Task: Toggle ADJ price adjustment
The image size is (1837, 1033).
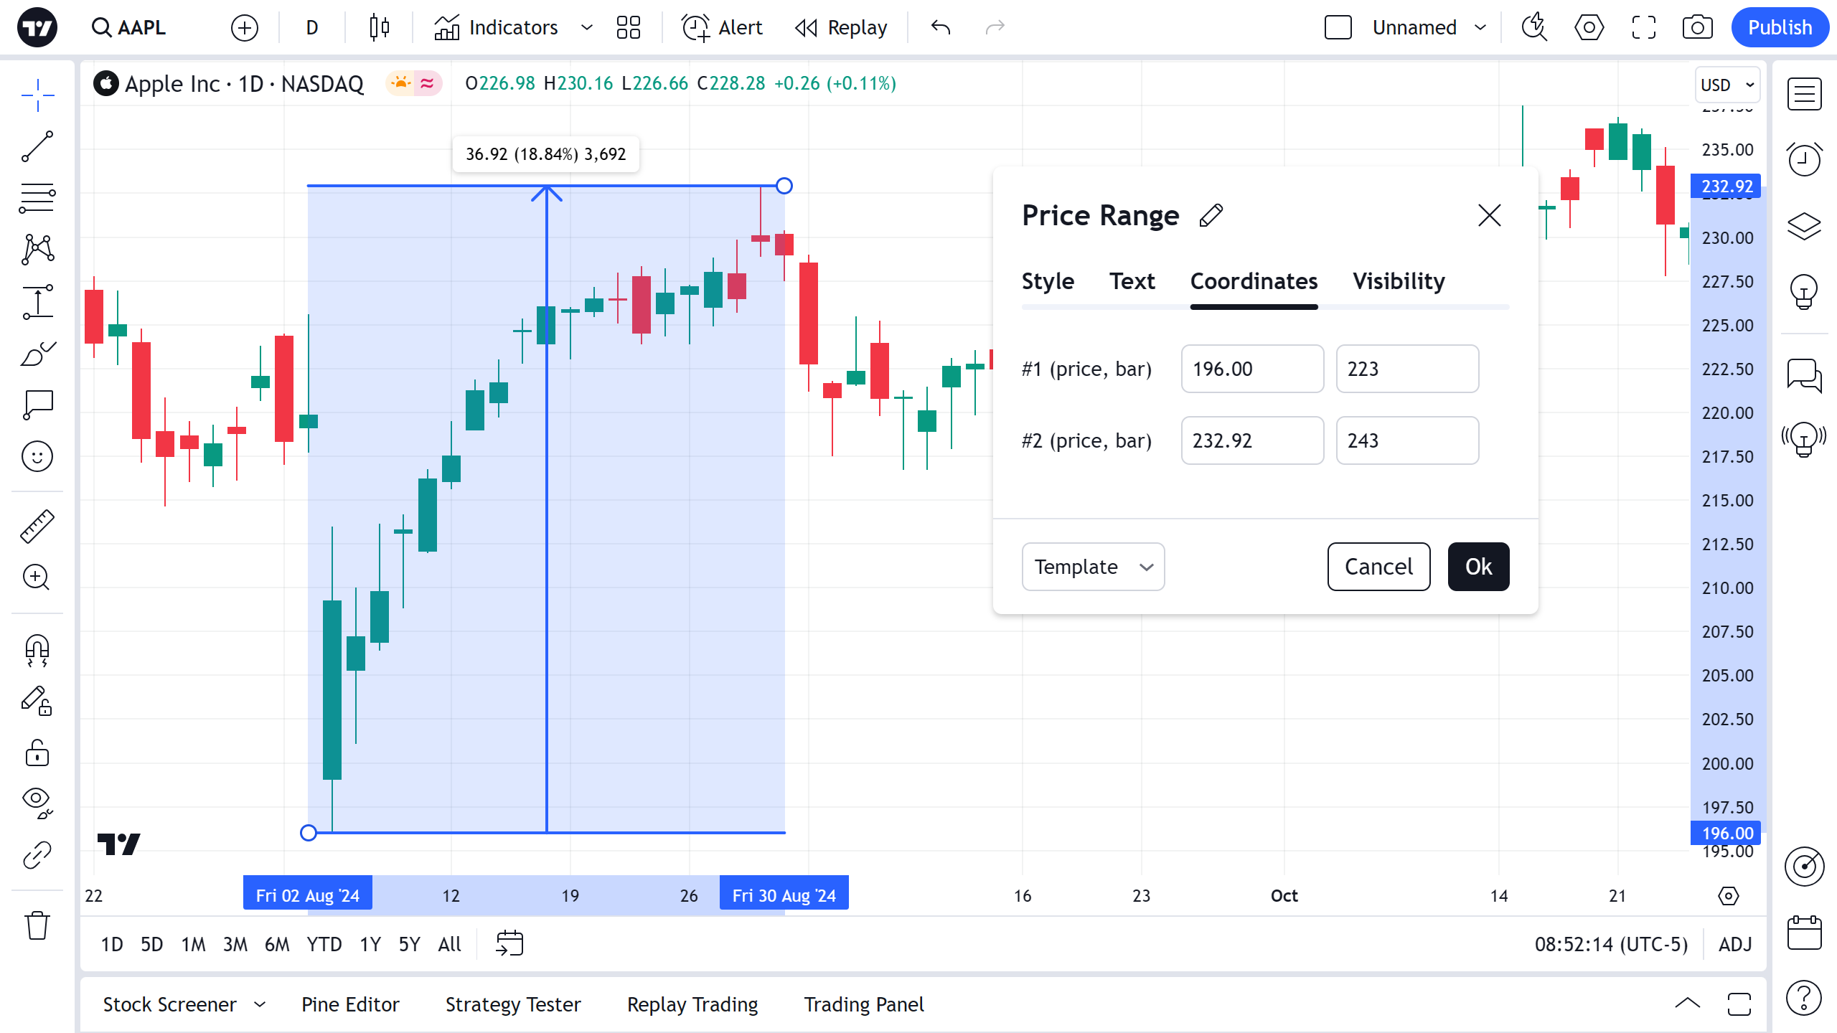Action: click(x=1735, y=944)
